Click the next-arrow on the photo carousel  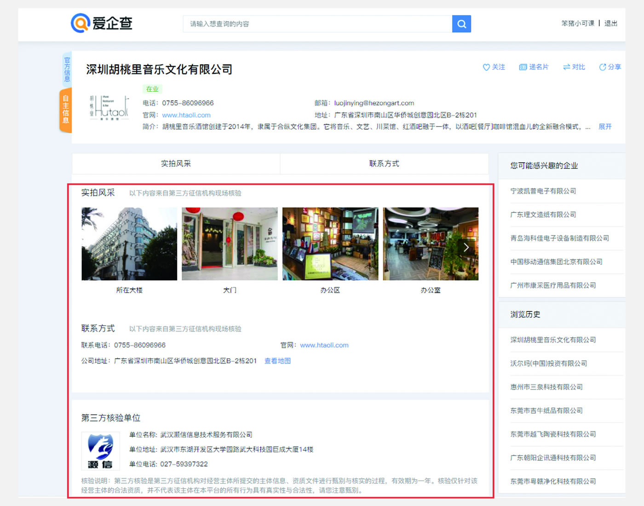pyautogui.click(x=466, y=247)
